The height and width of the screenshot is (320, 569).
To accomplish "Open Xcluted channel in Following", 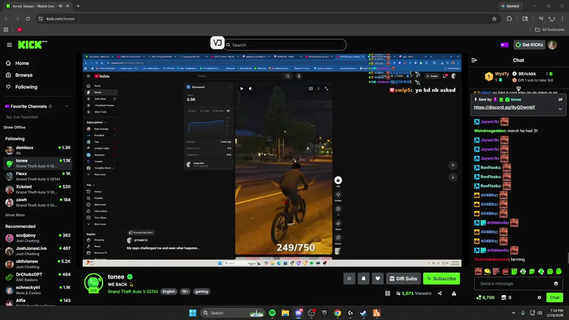I will [x=38, y=189].
